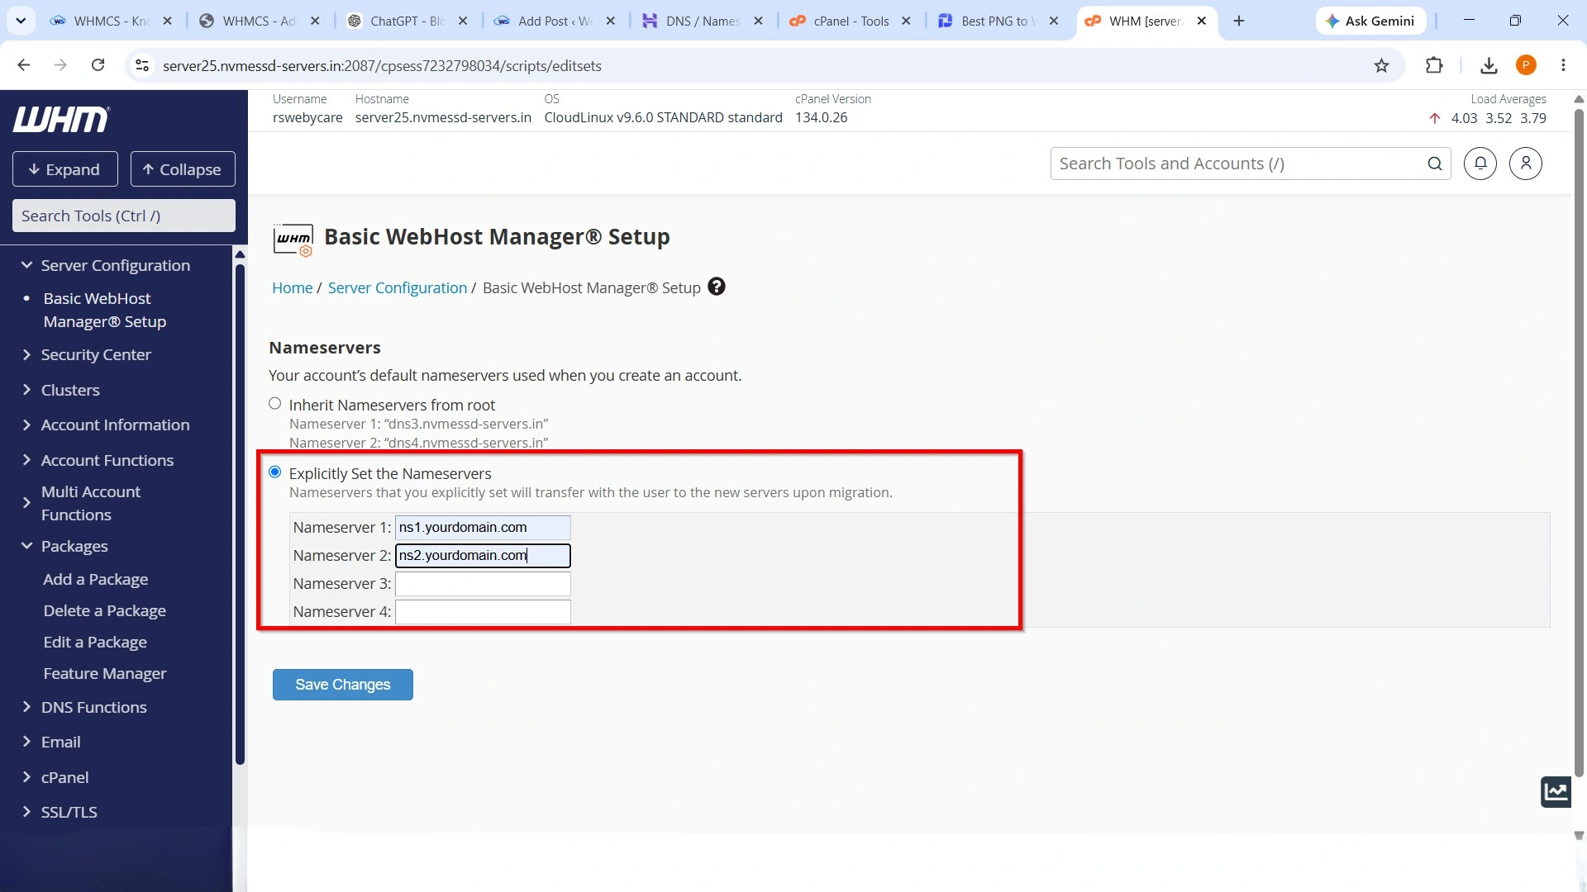This screenshot has width=1587, height=892.
Task: Open the server statistics chart icon
Action: pos(1556,791)
